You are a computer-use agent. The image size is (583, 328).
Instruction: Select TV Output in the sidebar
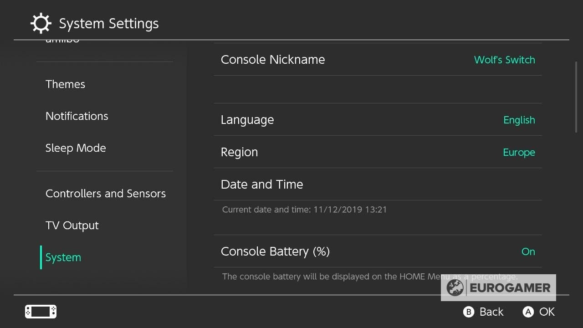72,225
